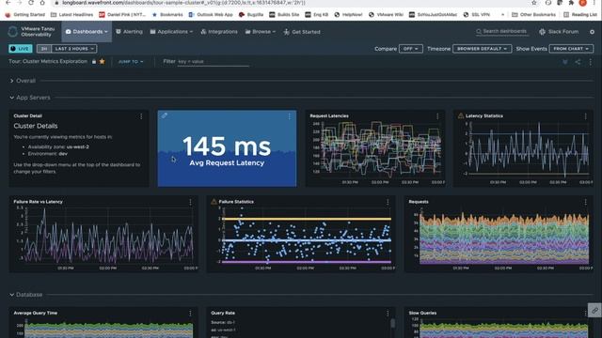The width and height of the screenshot is (602, 338).
Task: Click the browser home button
Action: pos(42,3)
